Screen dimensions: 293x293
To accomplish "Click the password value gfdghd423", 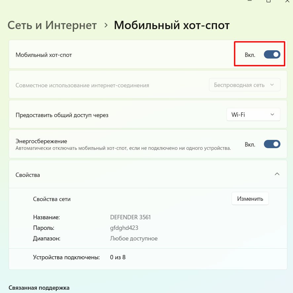I will pos(124,228).
